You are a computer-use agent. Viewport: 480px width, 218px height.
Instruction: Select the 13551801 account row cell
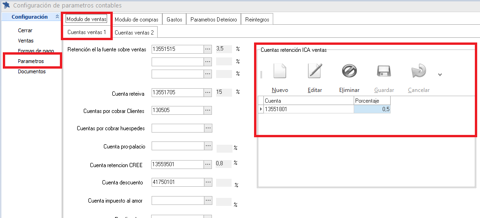[x=308, y=109]
